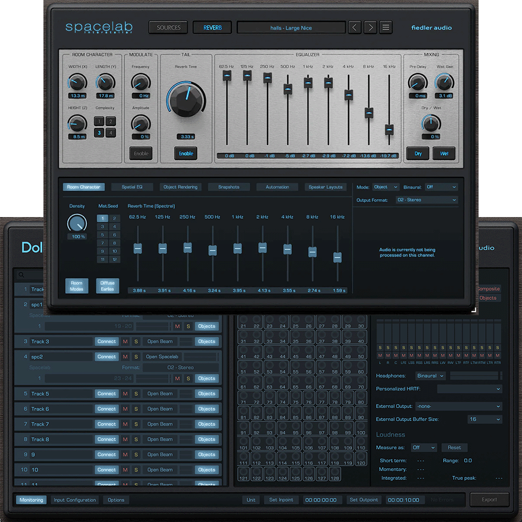522x522 pixels.
Task: Click the SOURCES button
Action: 169,27
